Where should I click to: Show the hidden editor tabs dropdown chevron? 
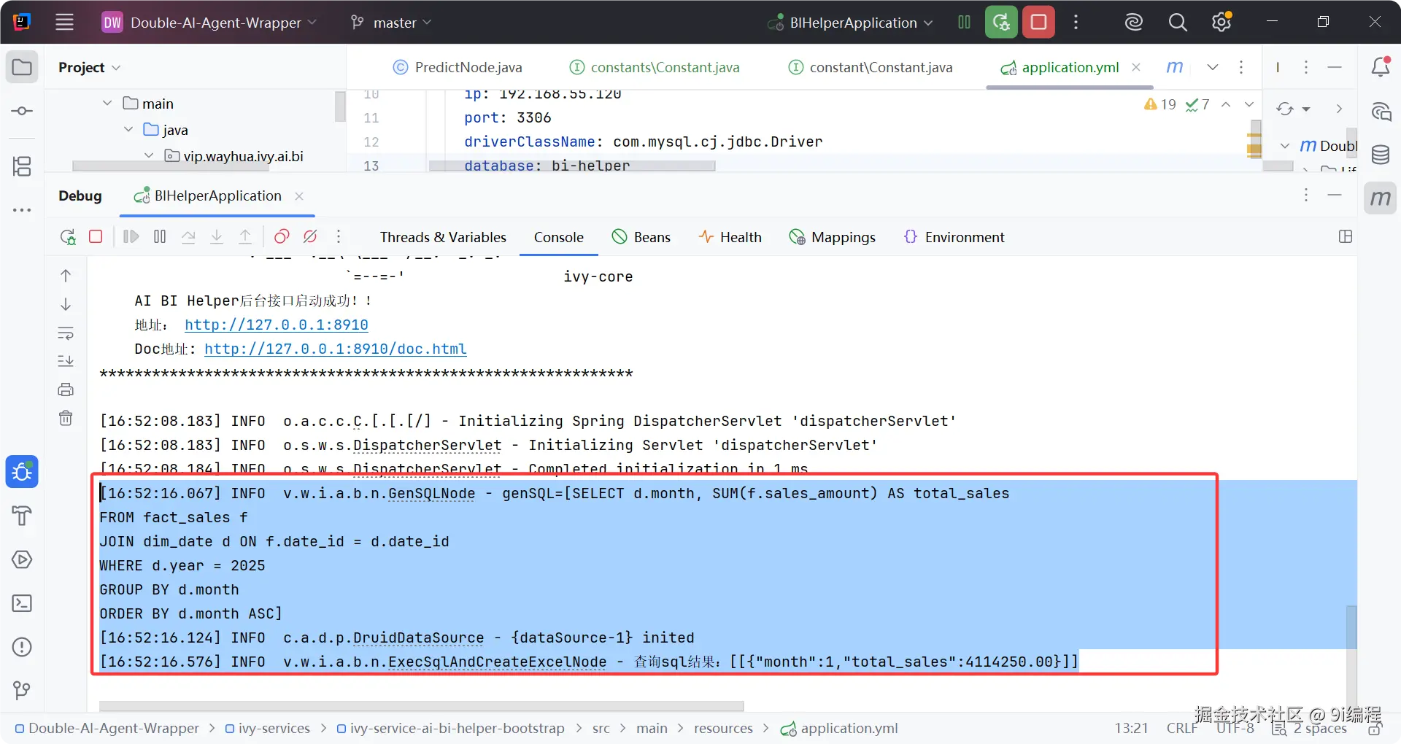[1213, 67]
